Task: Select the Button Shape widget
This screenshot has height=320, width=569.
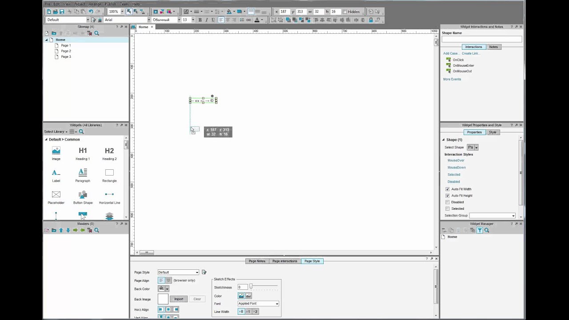Action: click(x=83, y=198)
